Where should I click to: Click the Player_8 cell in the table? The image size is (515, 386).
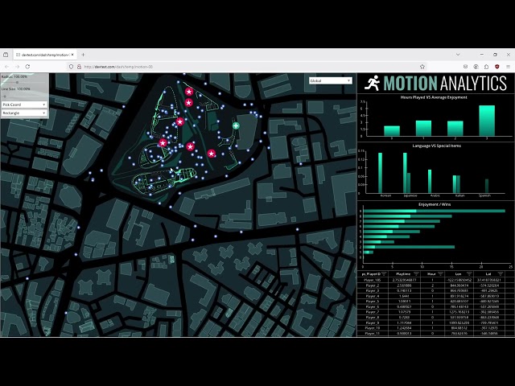click(x=373, y=318)
